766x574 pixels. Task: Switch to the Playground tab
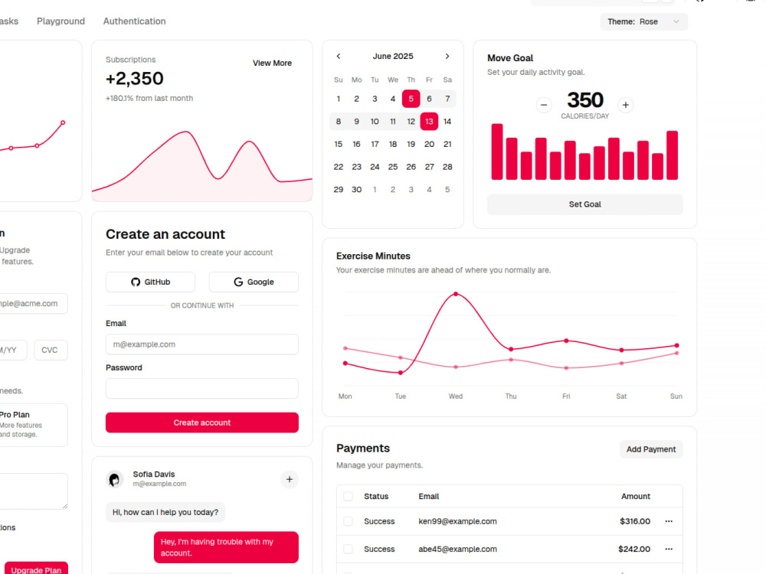61,21
